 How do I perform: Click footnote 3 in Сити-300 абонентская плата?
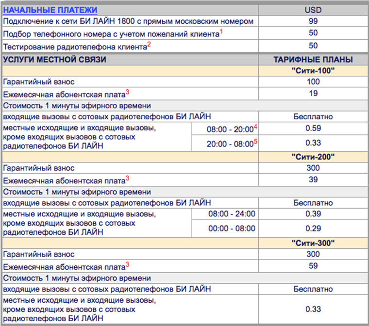click(127, 264)
